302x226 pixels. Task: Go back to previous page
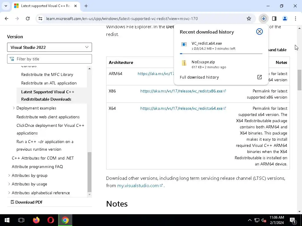click(6, 19)
